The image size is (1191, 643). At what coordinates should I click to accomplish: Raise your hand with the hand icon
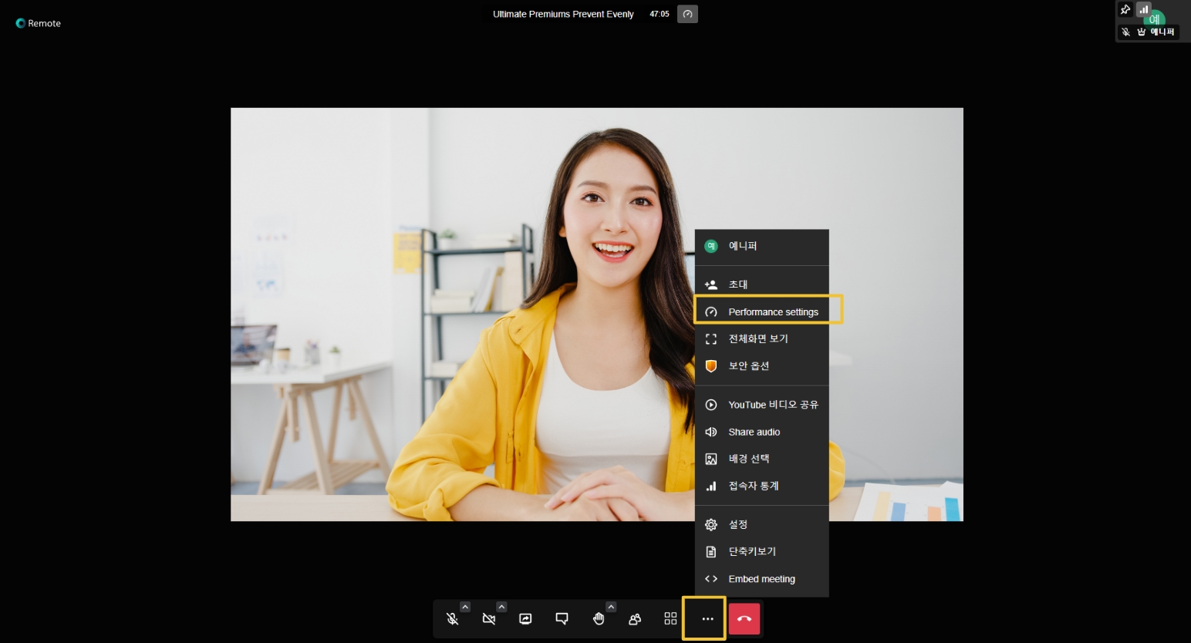tap(598, 619)
